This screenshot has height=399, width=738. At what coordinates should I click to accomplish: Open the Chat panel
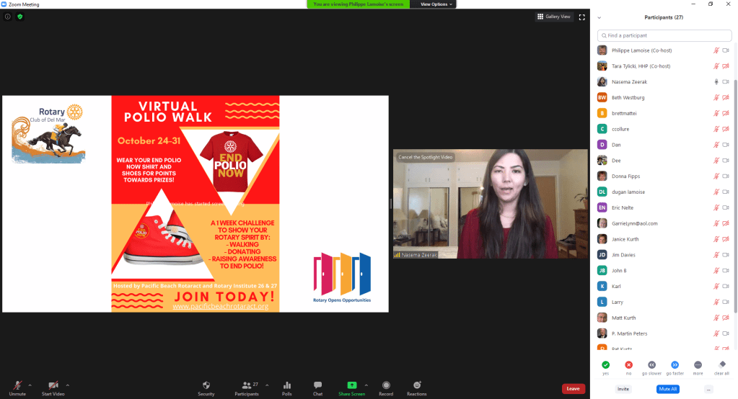317,385
